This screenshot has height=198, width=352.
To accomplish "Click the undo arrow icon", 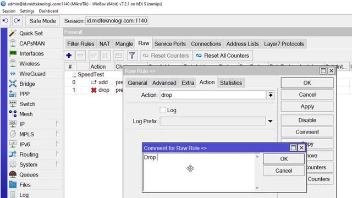I will (5, 21).
